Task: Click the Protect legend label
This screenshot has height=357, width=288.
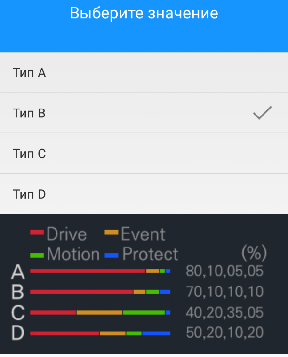Action: click(x=150, y=254)
